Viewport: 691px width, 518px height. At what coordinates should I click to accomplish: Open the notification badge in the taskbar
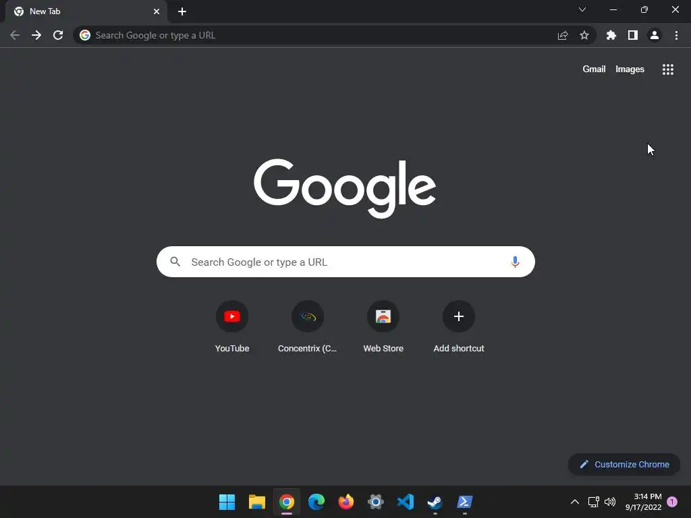tap(672, 502)
